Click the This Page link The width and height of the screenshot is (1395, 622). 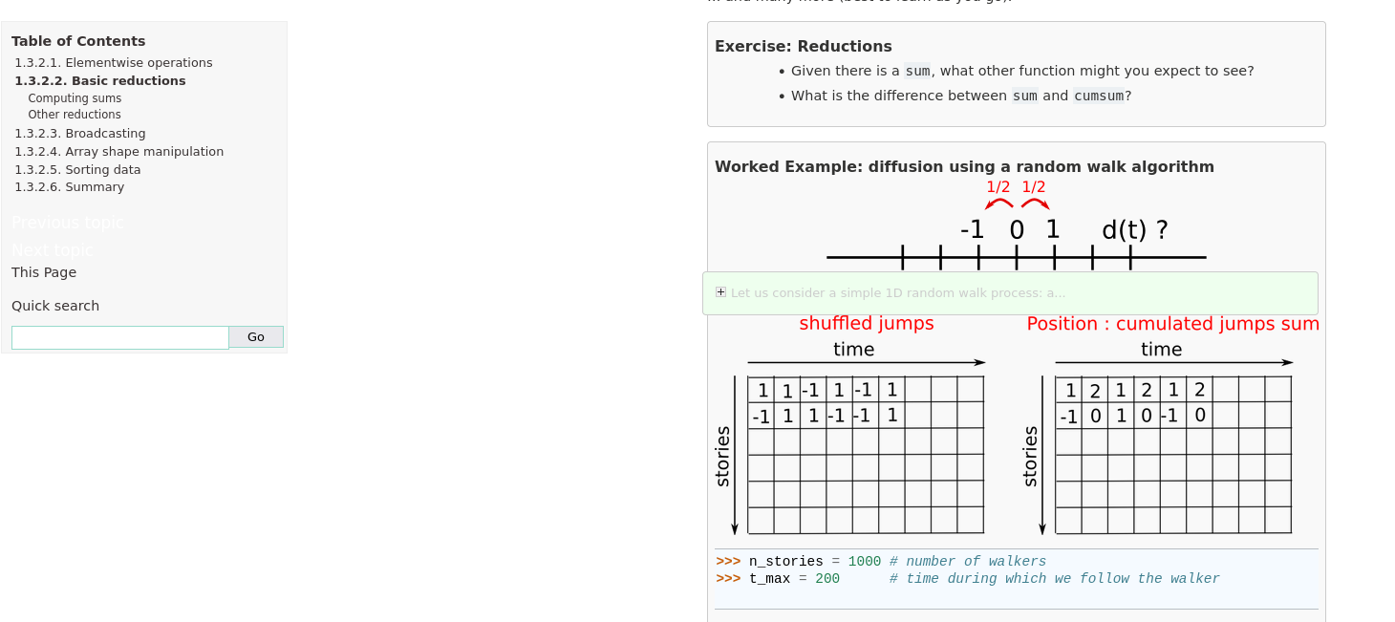point(43,272)
